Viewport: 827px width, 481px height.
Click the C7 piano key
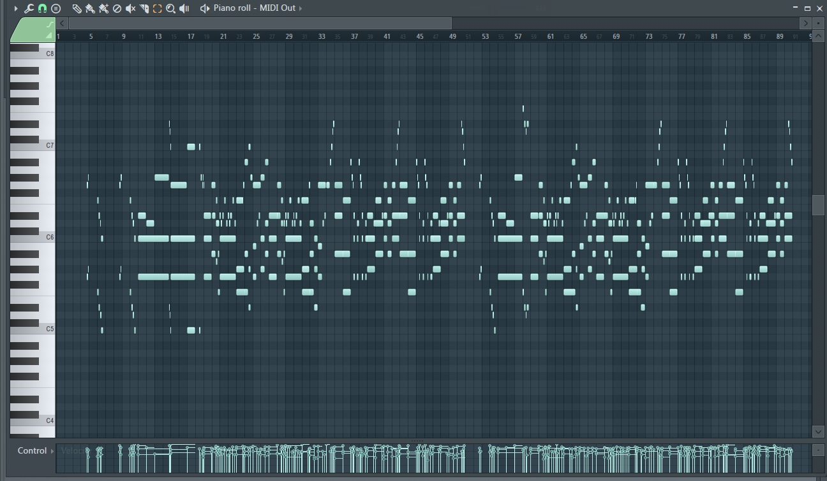[33, 145]
